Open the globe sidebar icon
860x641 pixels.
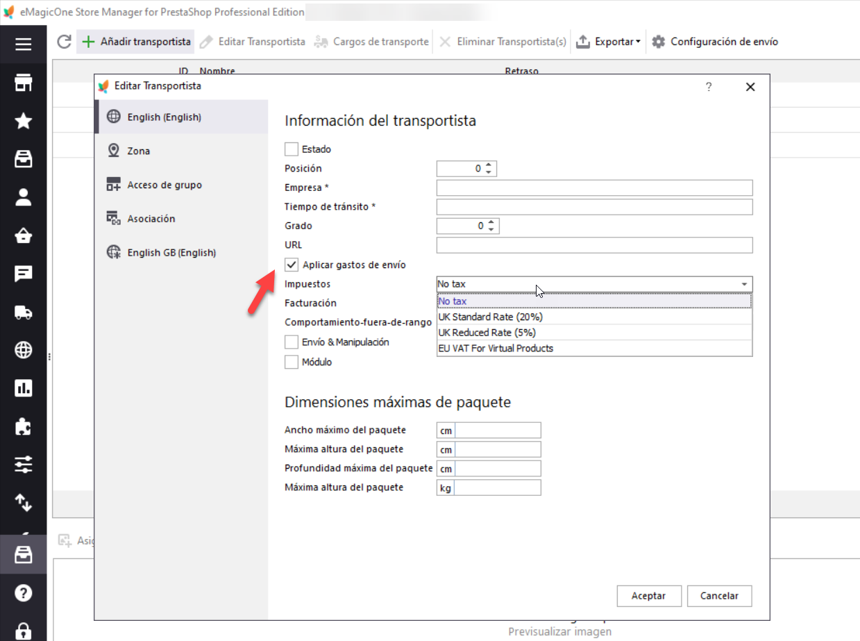[24, 350]
